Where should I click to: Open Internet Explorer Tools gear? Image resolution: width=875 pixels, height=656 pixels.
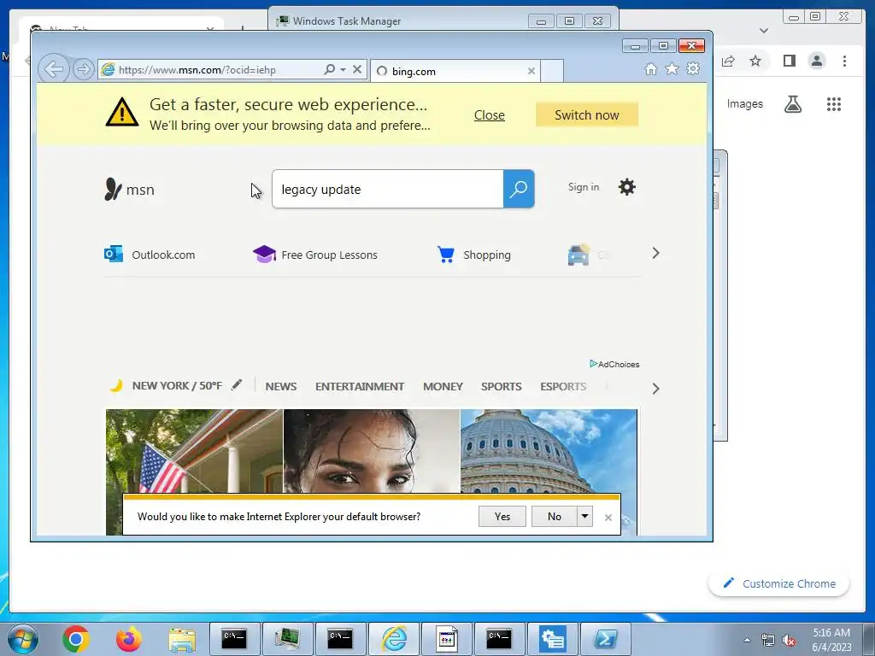(x=693, y=68)
